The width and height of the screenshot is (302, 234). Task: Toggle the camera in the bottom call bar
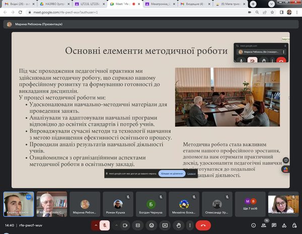pyautogui.click(x=125, y=225)
